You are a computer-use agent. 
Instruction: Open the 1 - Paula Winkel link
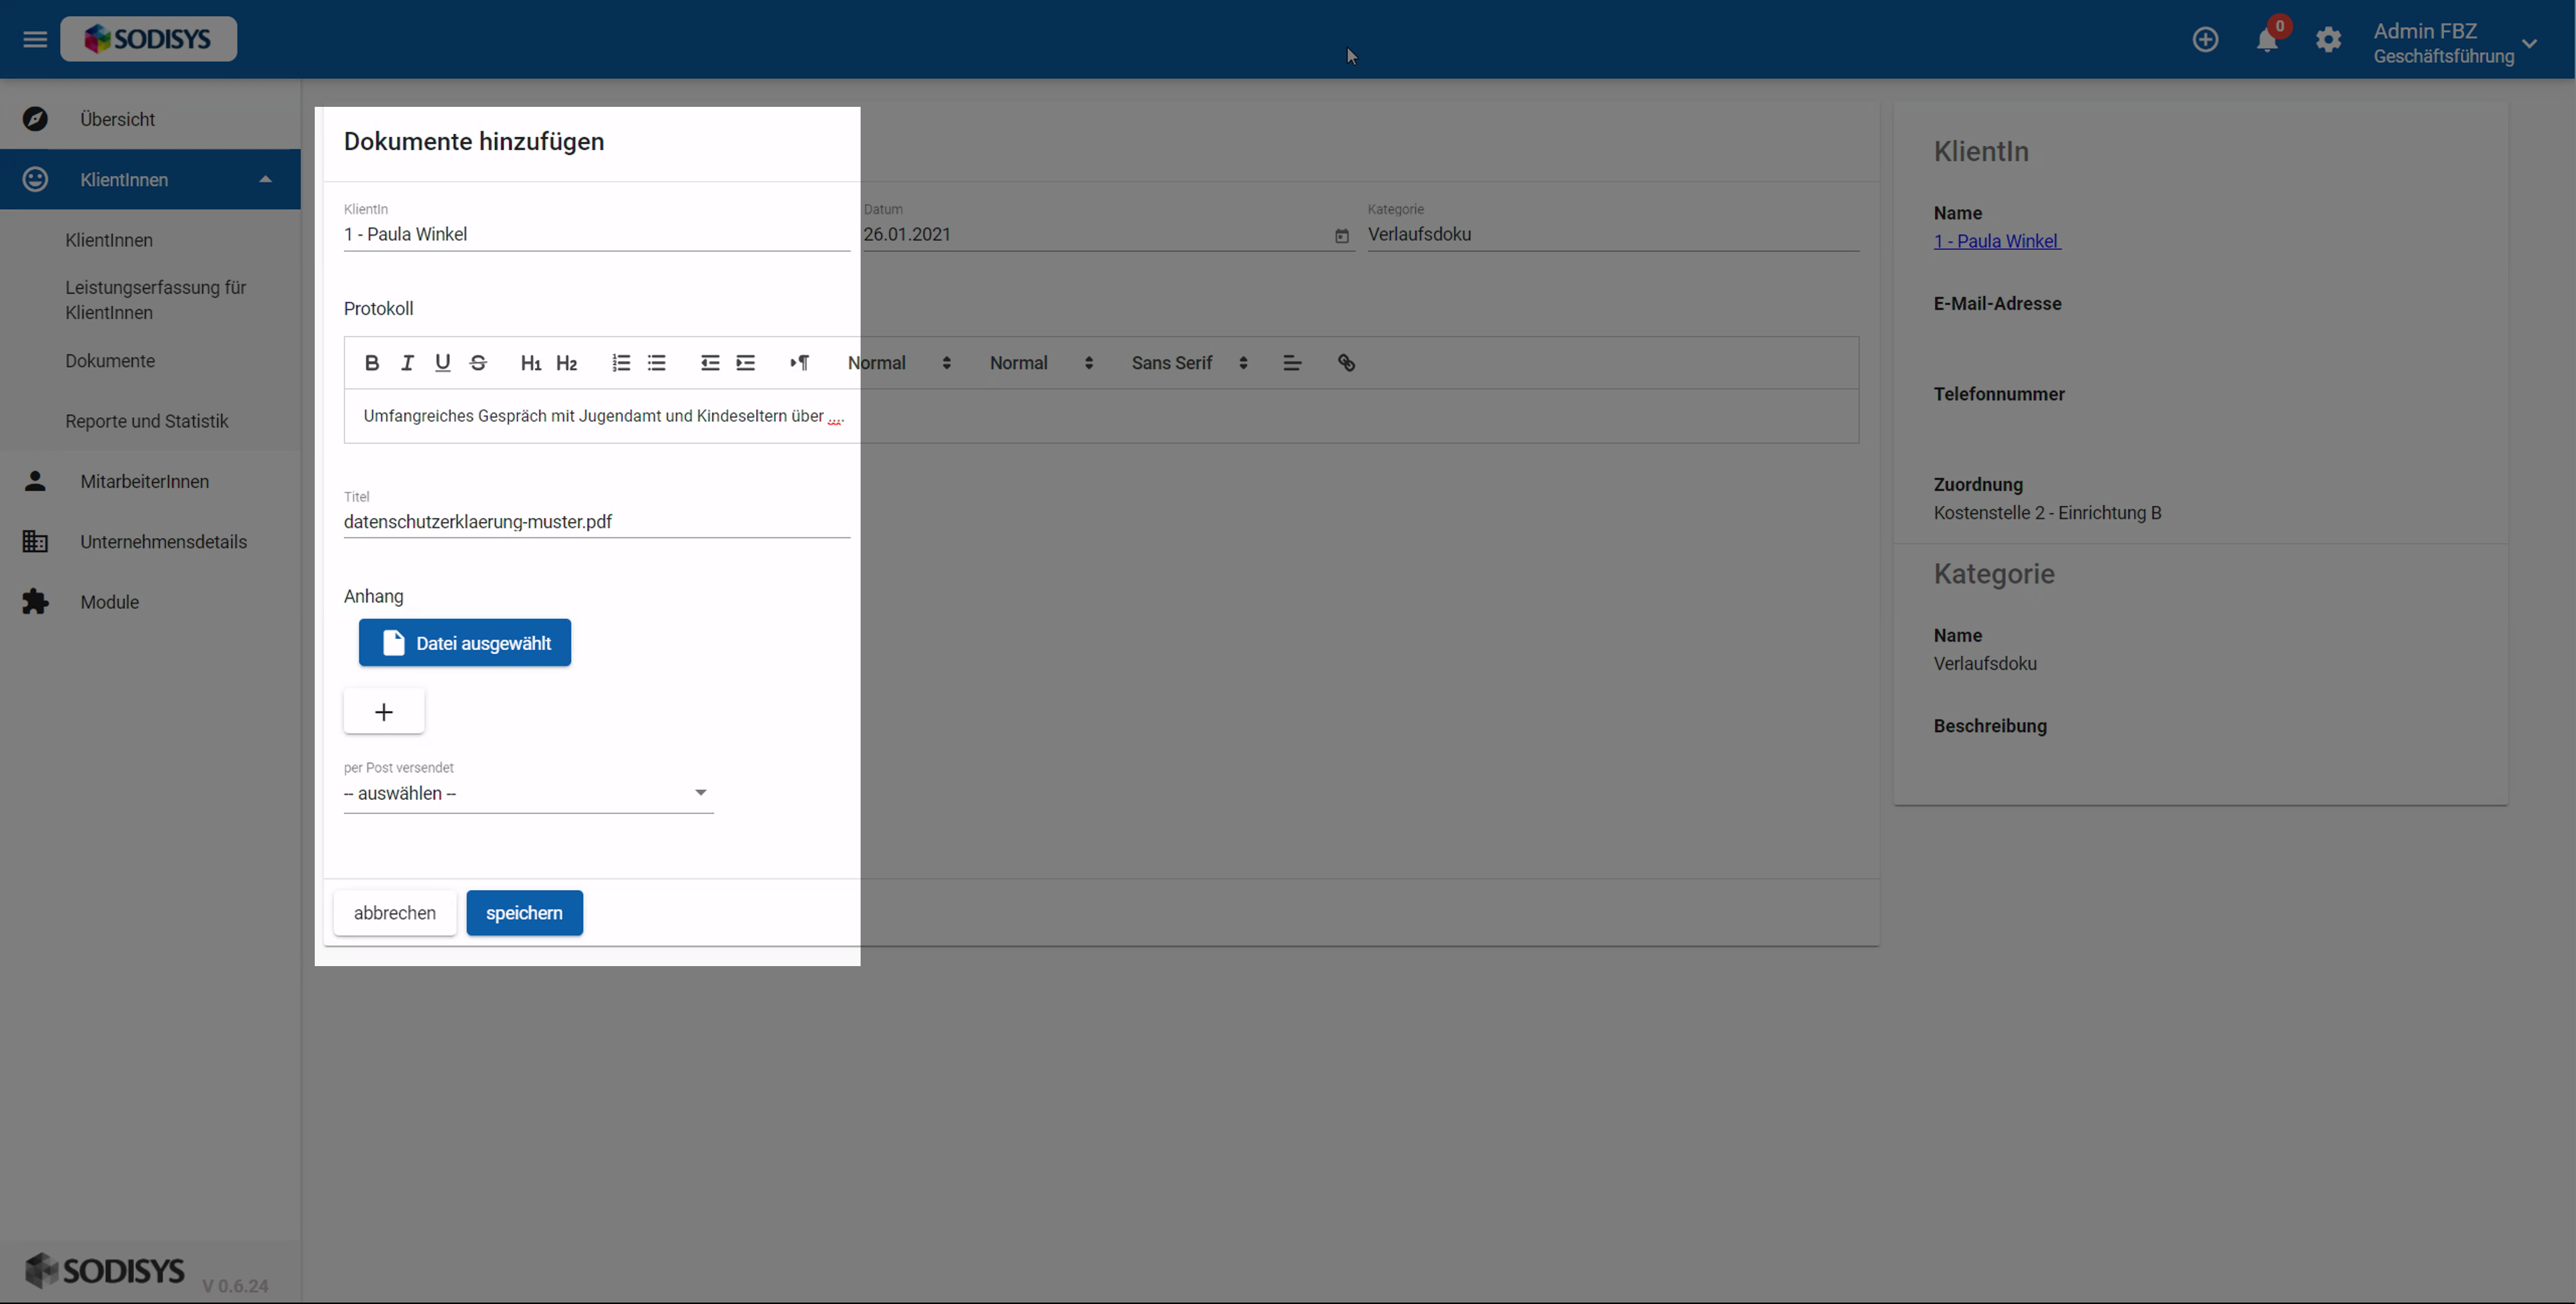[x=1997, y=241]
